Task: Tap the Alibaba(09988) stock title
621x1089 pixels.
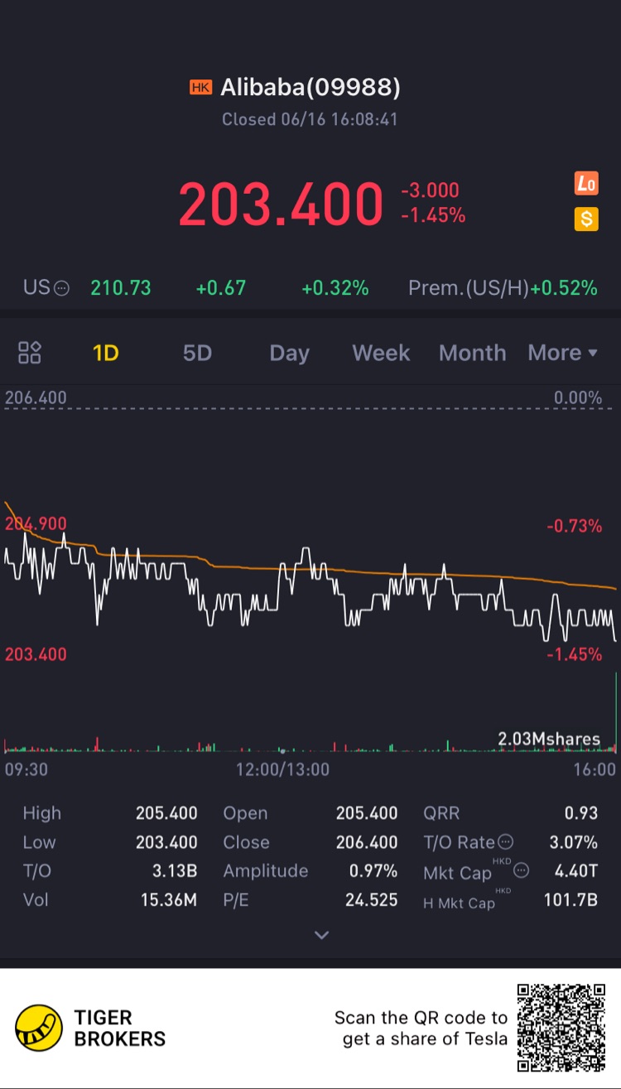Action: tap(310, 87)
